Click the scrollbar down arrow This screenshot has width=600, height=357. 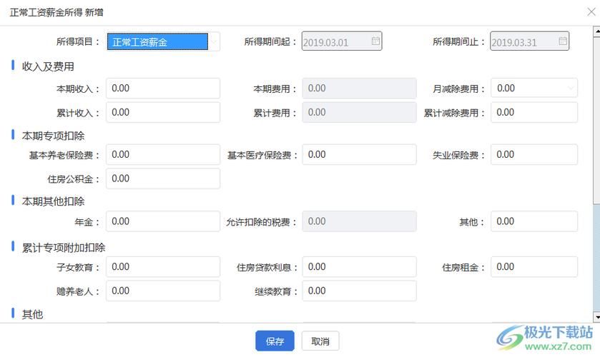[x=596, y=317]
